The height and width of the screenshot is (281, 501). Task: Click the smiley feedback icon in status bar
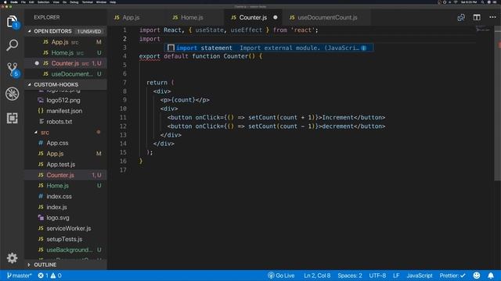tap(477, 276)
